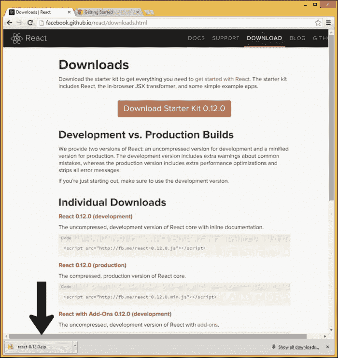The height and width of the screenshot is (358, 338).
Task: Follow the 'get started with React' link
Action: pos(222,79)
